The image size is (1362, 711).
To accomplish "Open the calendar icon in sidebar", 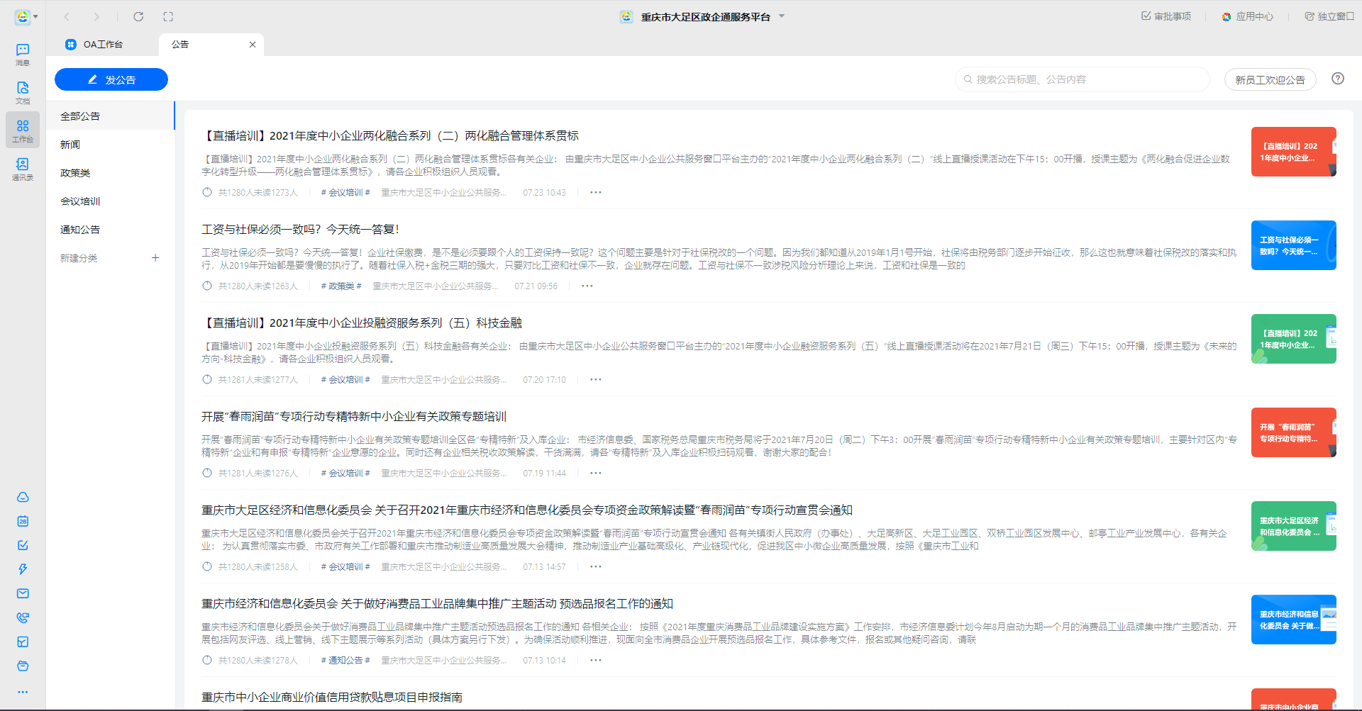I will click(x=23, y=521).
